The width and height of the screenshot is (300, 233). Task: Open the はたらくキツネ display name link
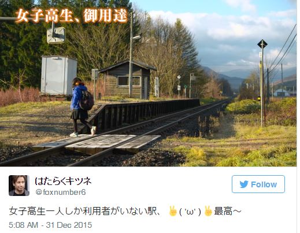pos(63,181)
